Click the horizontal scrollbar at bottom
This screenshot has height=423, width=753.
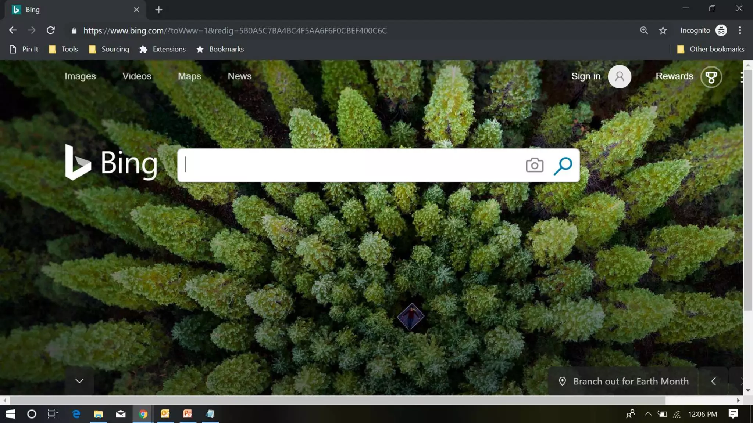click(x=337, y=400)
